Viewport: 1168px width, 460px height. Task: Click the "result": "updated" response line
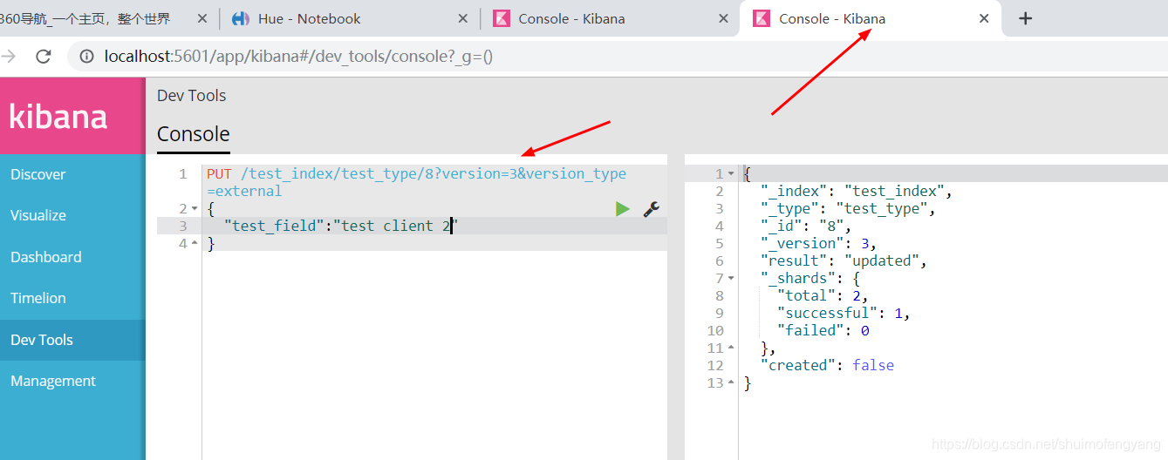[x=843, y=260]
